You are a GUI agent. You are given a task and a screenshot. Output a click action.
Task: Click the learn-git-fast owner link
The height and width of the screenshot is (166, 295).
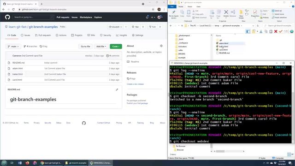click(18, 27)
